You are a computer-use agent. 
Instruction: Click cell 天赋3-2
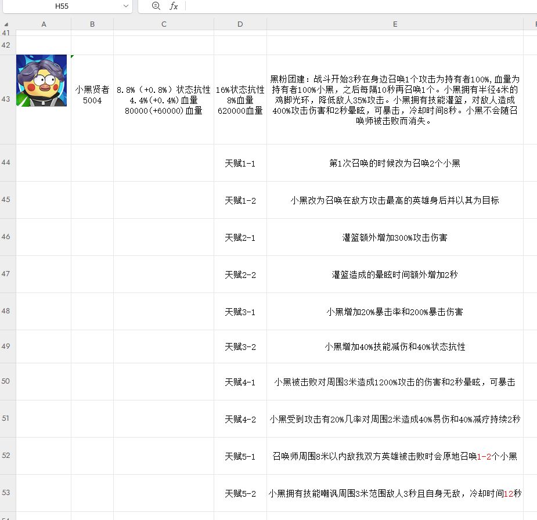click(240, 346)
